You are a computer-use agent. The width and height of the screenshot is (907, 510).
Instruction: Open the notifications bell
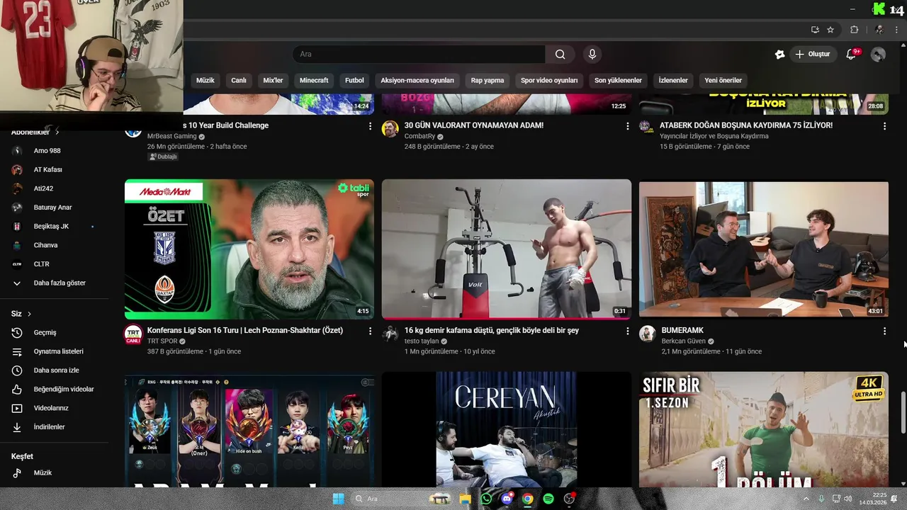coord(852,55)
